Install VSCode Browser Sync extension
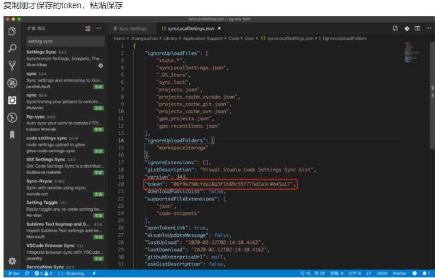The image size is (435, 278). [x=98, y=259]
